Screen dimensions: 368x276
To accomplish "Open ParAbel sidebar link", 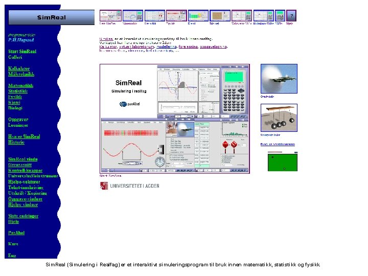I will tap(16, 233).
